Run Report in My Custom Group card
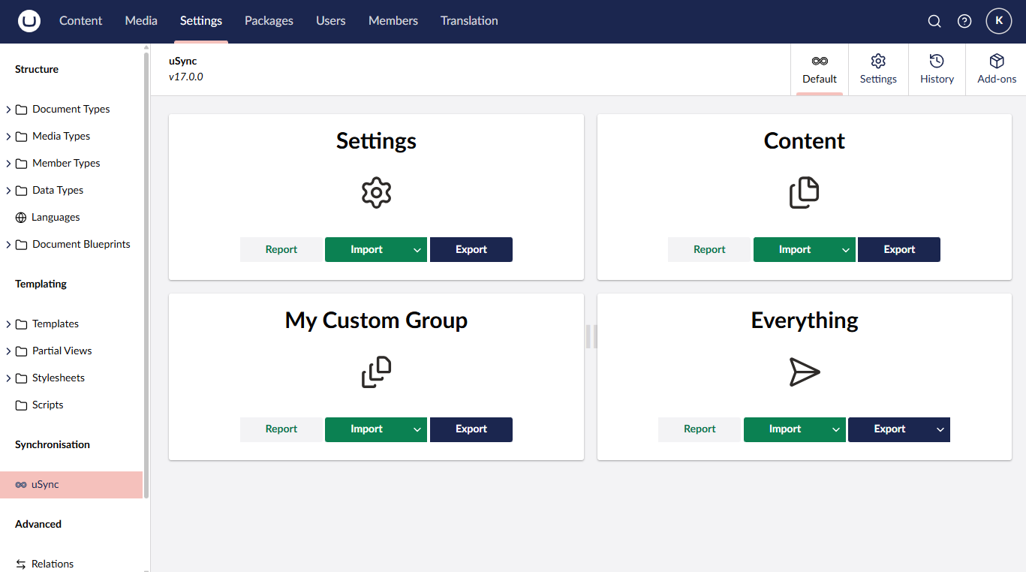Screen dimensions: 1026x572 tap(281, 429)
